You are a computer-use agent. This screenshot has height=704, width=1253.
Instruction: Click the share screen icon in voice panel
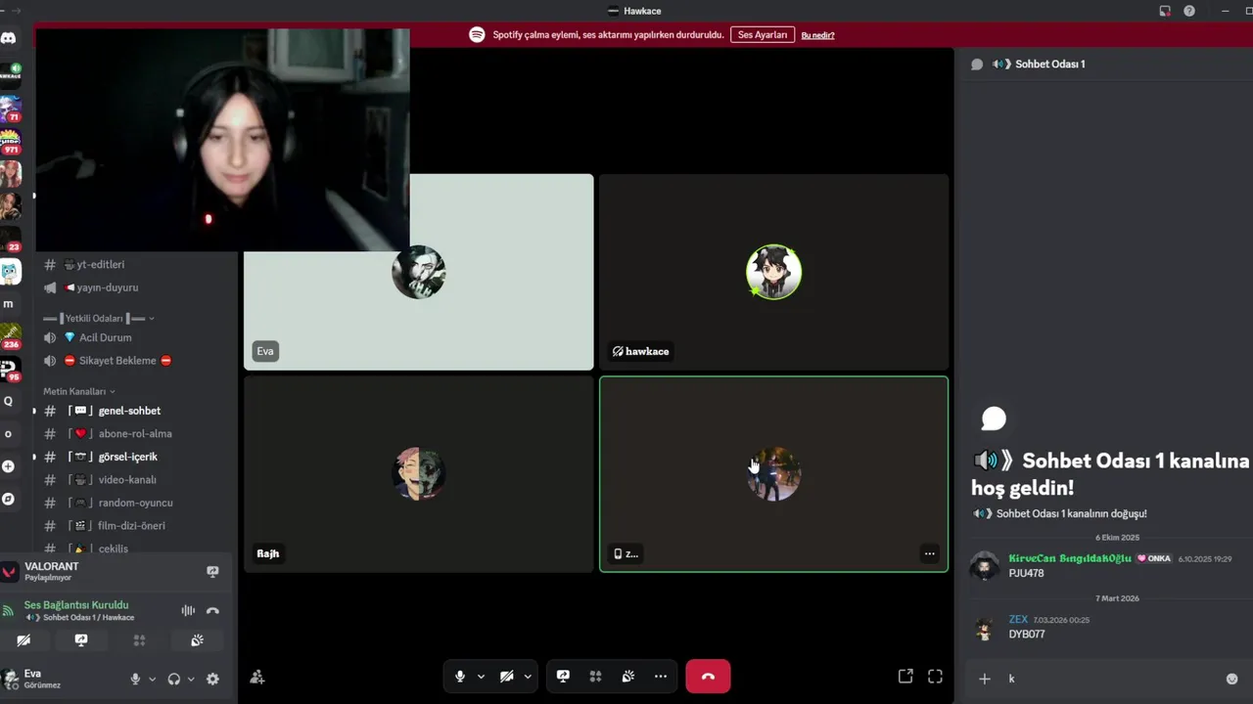point(81,640)
